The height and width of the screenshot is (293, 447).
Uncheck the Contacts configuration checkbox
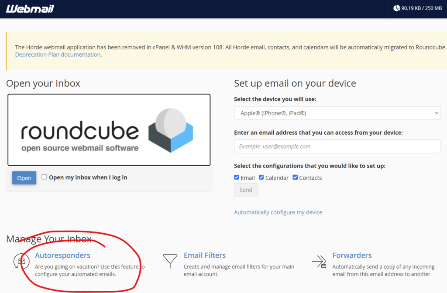pyautogui.click(x=295, y=177)
